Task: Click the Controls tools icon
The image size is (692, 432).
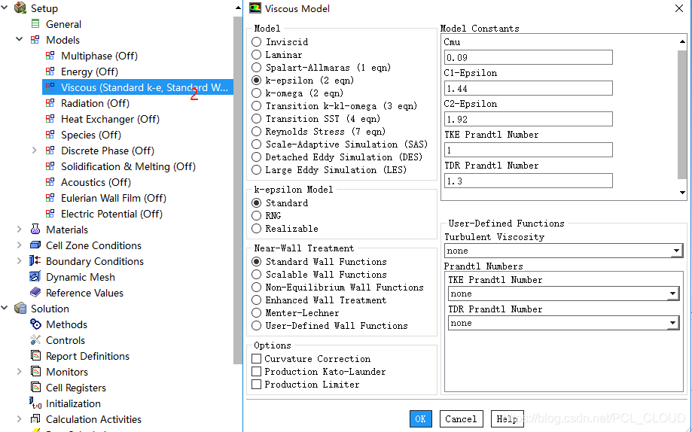Action: click(35, 339)
